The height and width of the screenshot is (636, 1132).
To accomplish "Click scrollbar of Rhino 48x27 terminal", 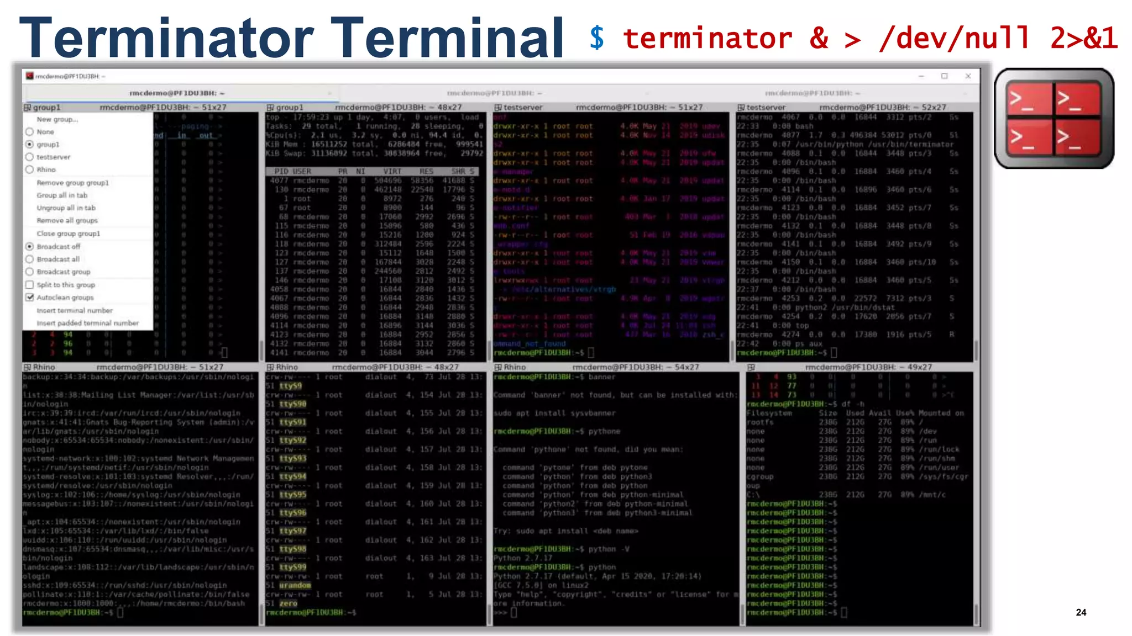I will tap(489, 614).
